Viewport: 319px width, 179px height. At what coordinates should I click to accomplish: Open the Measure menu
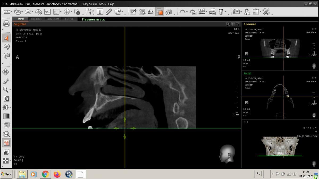point(39,4)
